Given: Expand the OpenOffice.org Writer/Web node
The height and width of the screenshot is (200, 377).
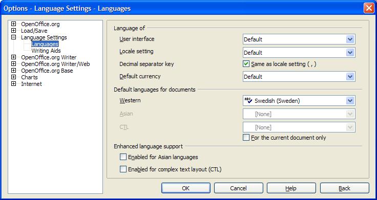Looking at the screenshot, I should tap(13, 64).
